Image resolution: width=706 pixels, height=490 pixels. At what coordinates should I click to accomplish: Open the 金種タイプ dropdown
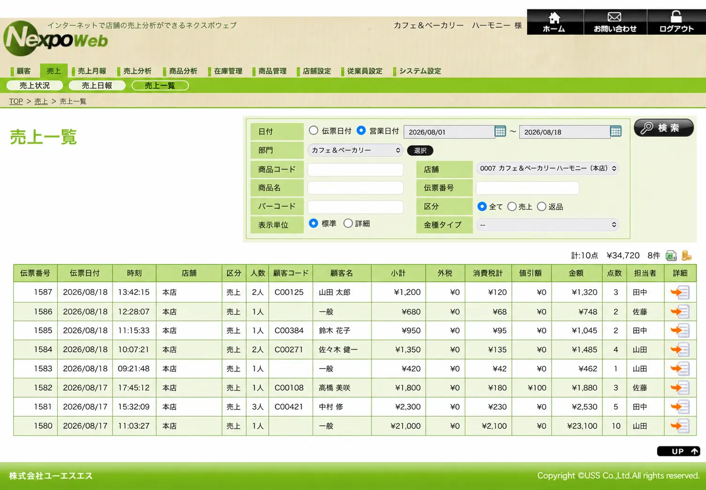(x=547, y=225)
